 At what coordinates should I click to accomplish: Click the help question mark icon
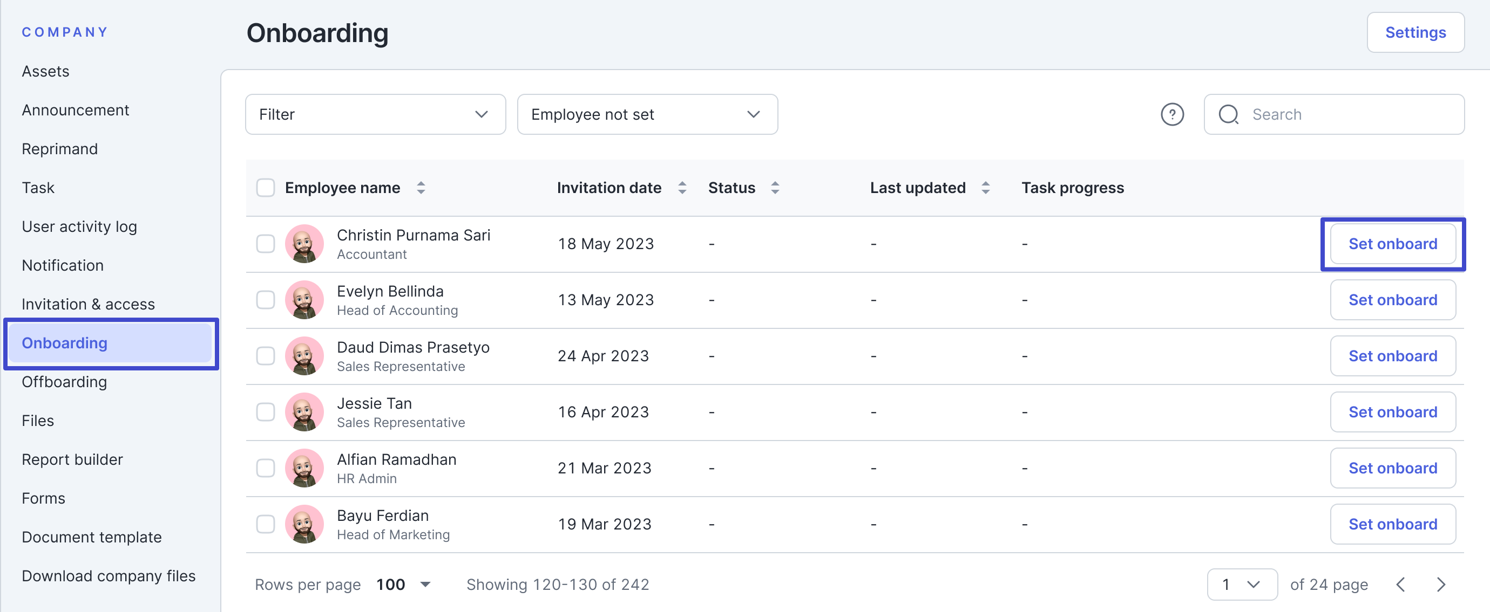coord(1172,114)
